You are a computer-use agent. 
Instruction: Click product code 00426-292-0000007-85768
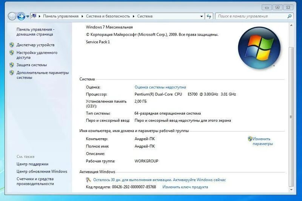134,187
